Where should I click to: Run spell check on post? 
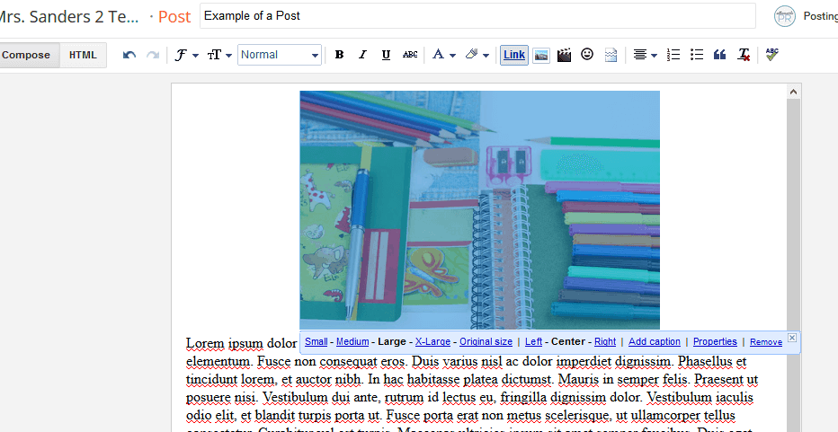[x=771, y=55]
